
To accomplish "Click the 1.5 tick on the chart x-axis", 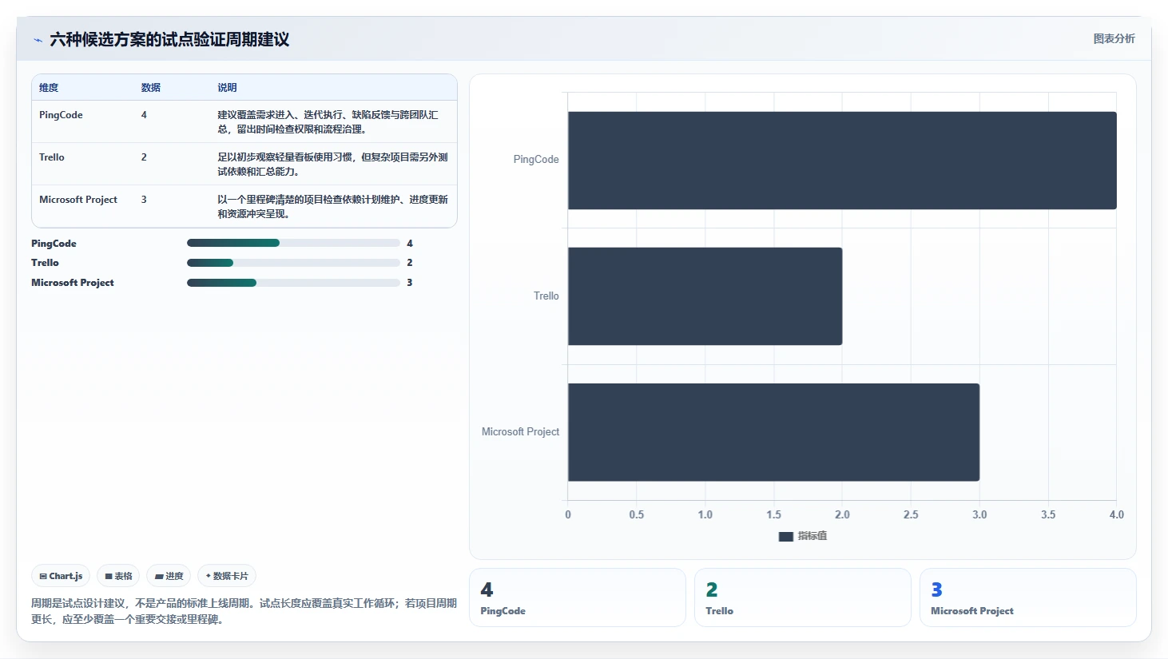I will tap(774, 515).
